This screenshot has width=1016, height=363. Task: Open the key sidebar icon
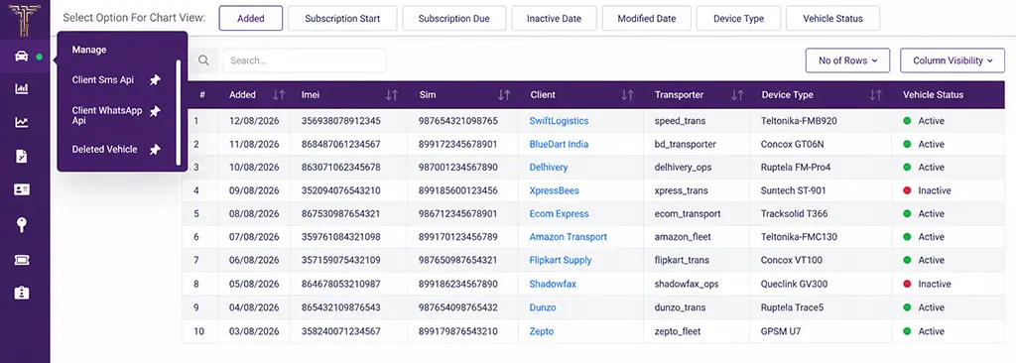[x=22, y=224]
